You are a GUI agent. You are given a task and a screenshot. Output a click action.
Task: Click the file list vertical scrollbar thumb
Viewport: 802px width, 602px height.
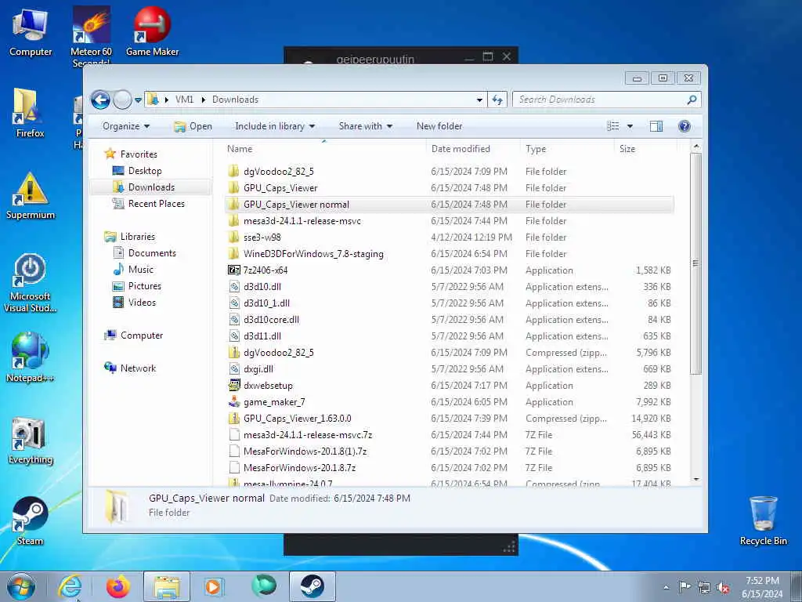[695, 263]
